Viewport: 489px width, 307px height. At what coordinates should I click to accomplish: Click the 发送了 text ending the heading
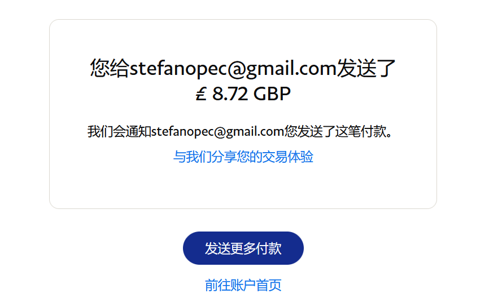click(x=366, y=68)
